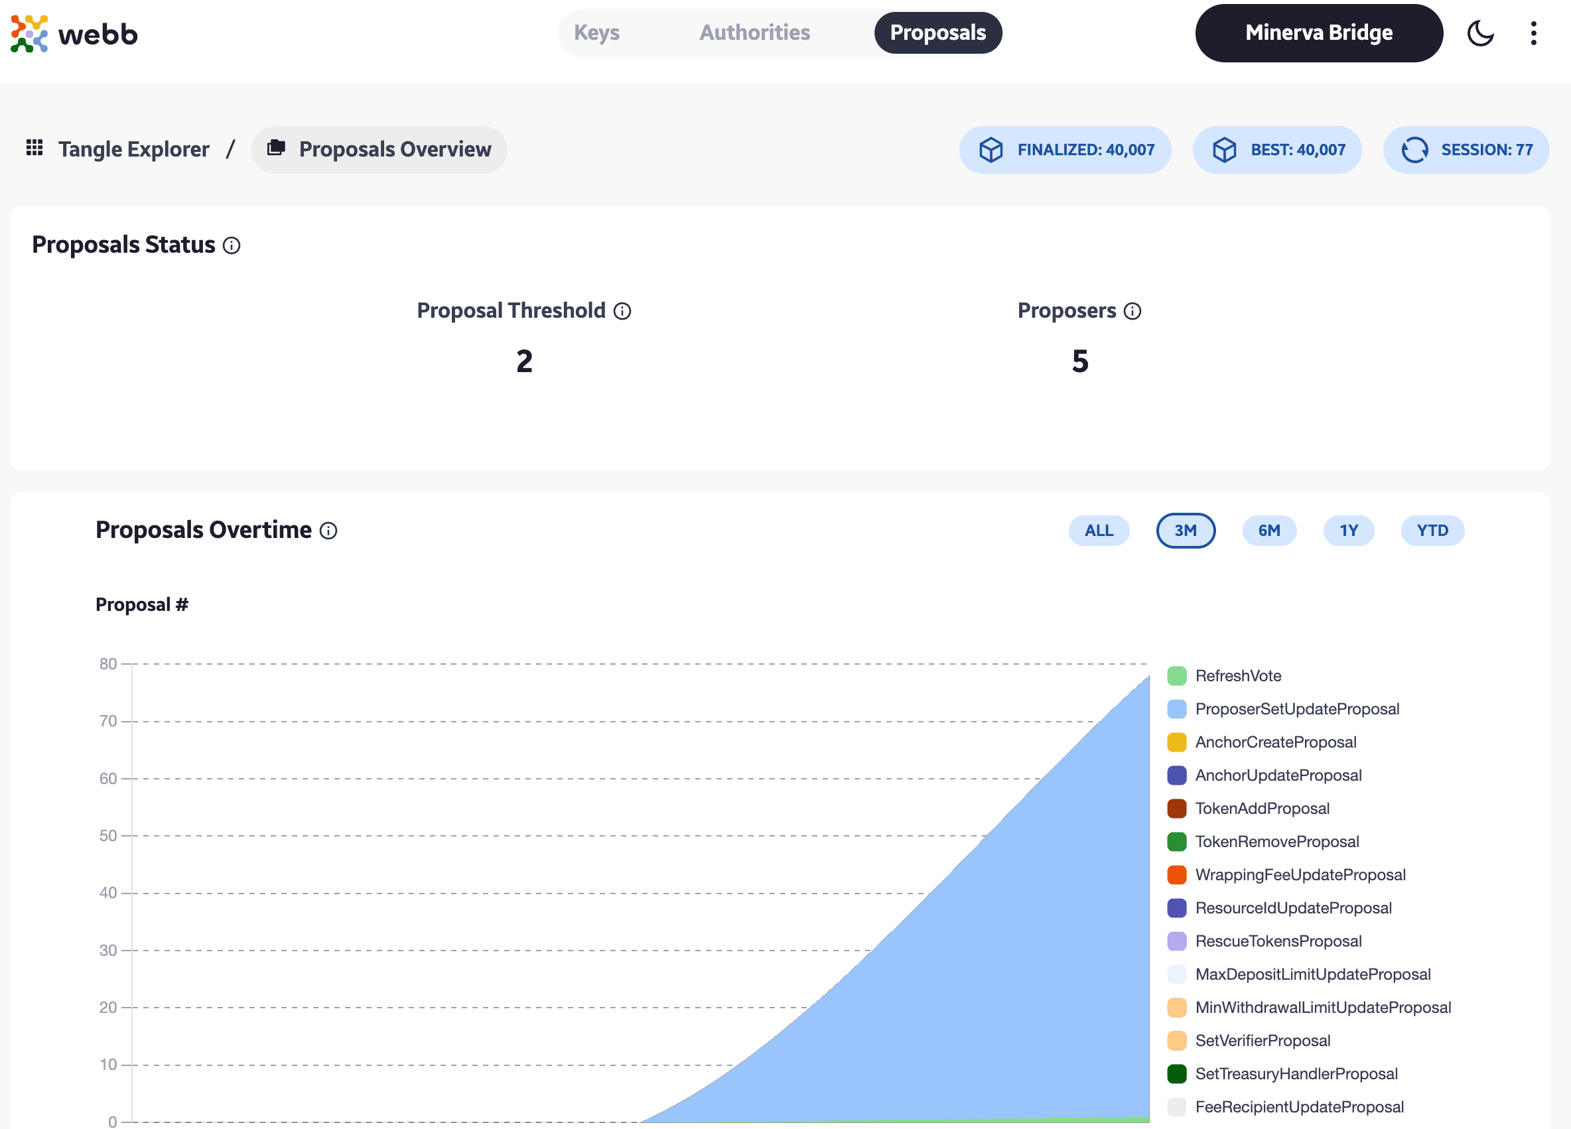Image resolution: width=1571 pixels, height=1129 pixels.
Task: Click the FINALIZED: 40,007 chip
Action: click(x=1065, y=150)
